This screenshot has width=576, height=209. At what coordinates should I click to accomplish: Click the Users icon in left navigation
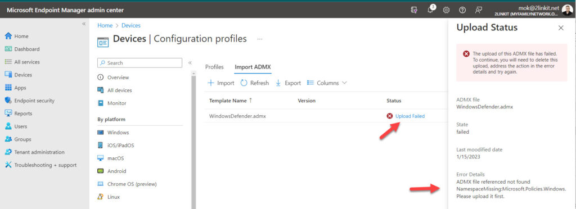coord(8,126)
